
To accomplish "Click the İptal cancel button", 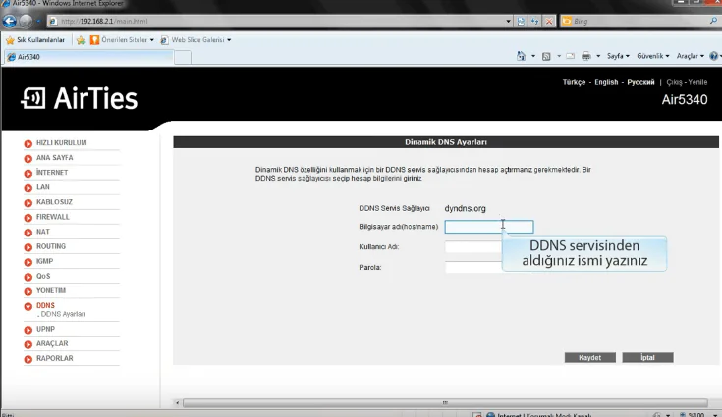I will tap(647, 358).
